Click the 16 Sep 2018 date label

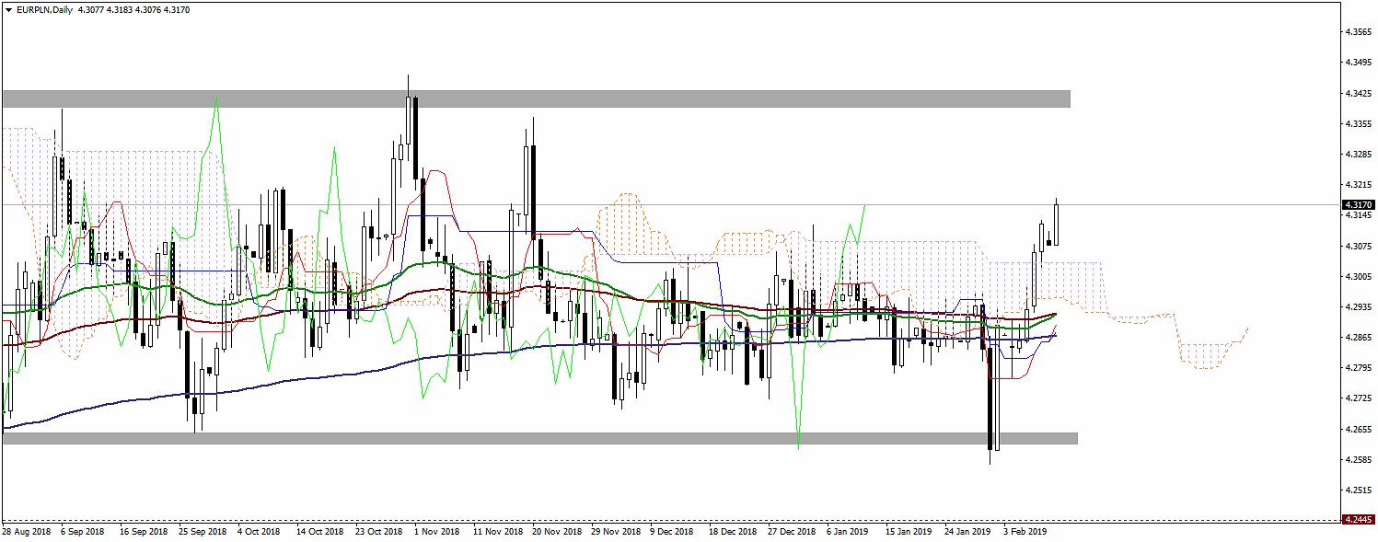pyautogui.click(x=144, y=532)
